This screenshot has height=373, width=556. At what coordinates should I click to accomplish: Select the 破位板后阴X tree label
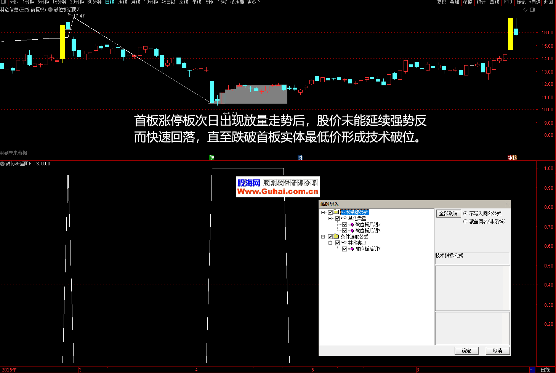(368, 249)
